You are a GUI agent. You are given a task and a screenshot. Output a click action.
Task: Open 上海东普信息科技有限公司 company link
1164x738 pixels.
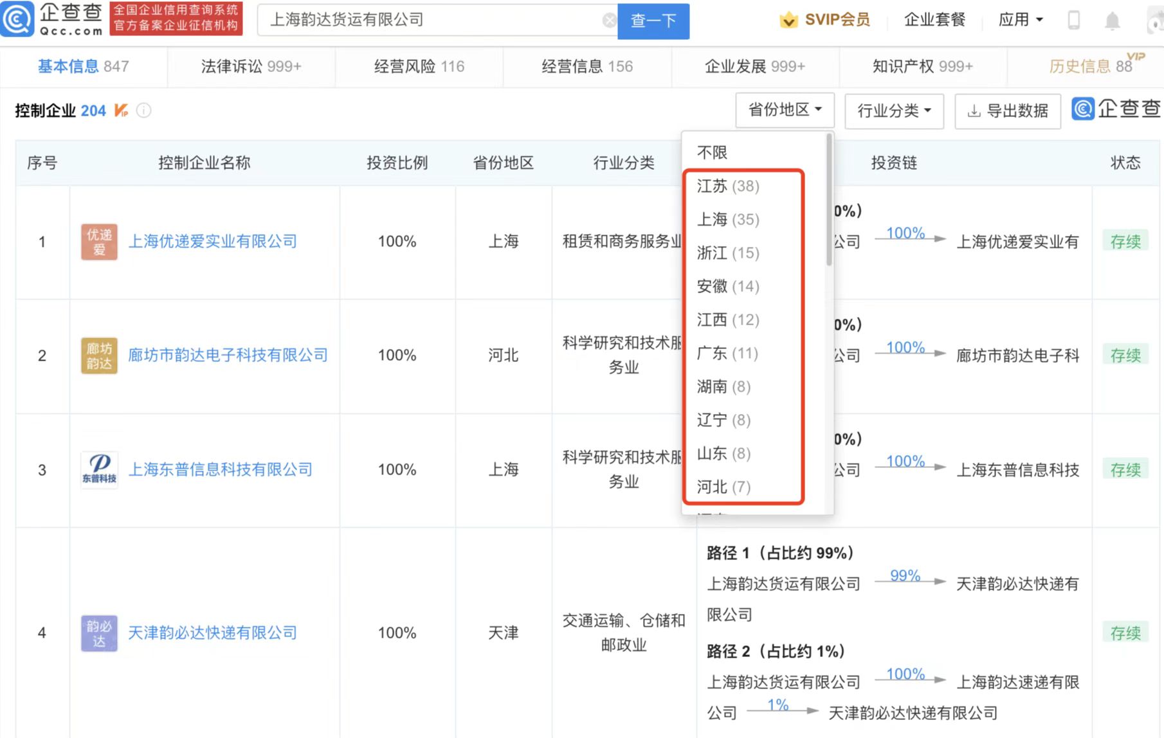221,470
